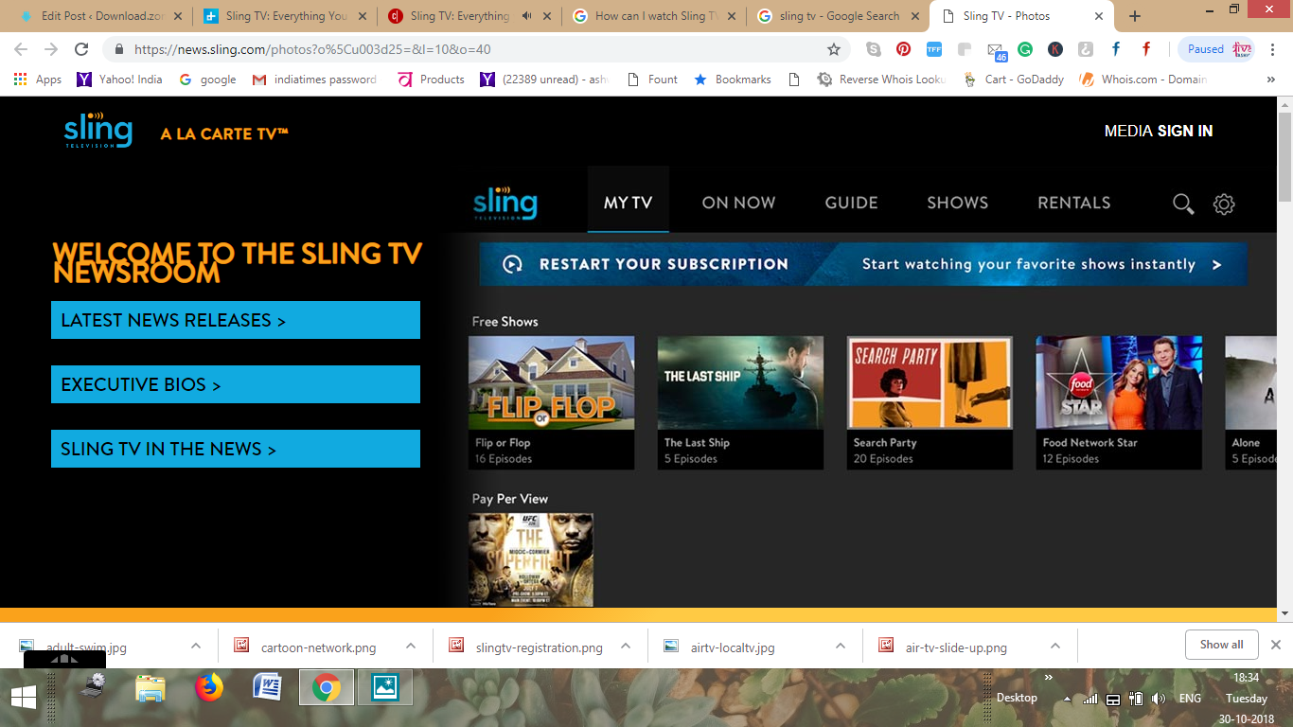Click the dark round K extension icon
Image resolution: width=1293 pixels, height=727 pixels.
(1055, 49)
